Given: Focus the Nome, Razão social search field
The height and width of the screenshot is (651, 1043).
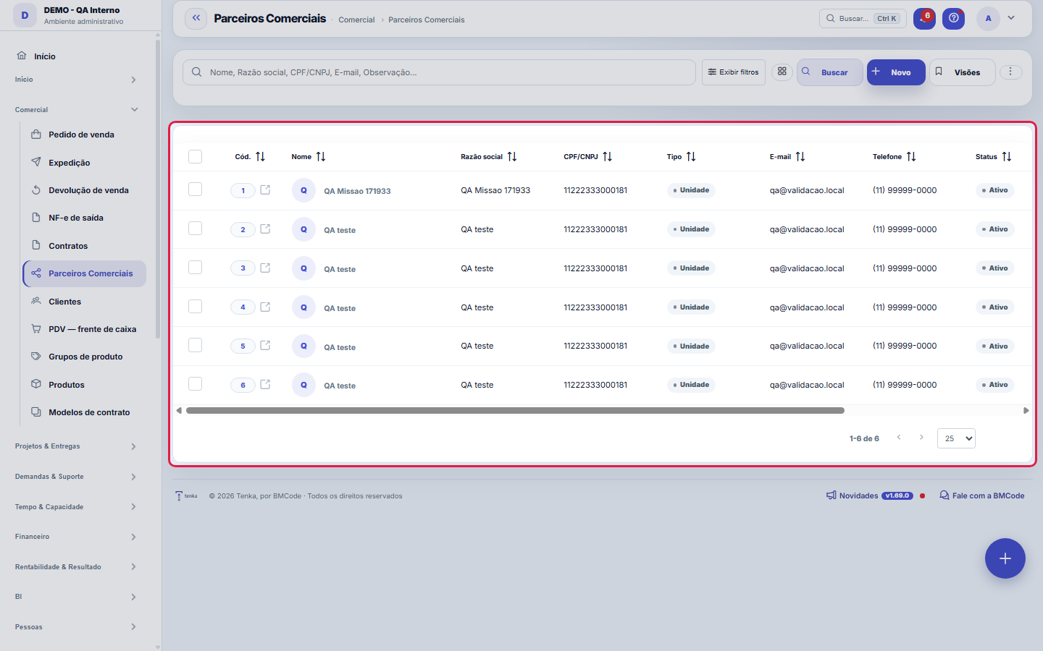Looking at the screenshot, I should [439, 72].
